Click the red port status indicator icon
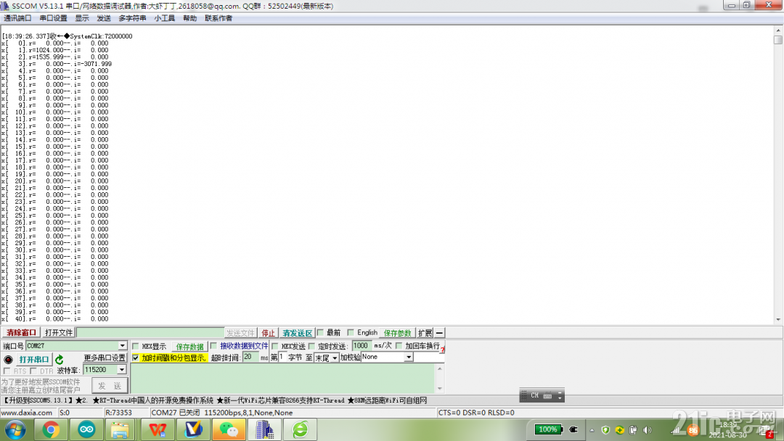Screen dimensions: 784x441 [8, 360]
